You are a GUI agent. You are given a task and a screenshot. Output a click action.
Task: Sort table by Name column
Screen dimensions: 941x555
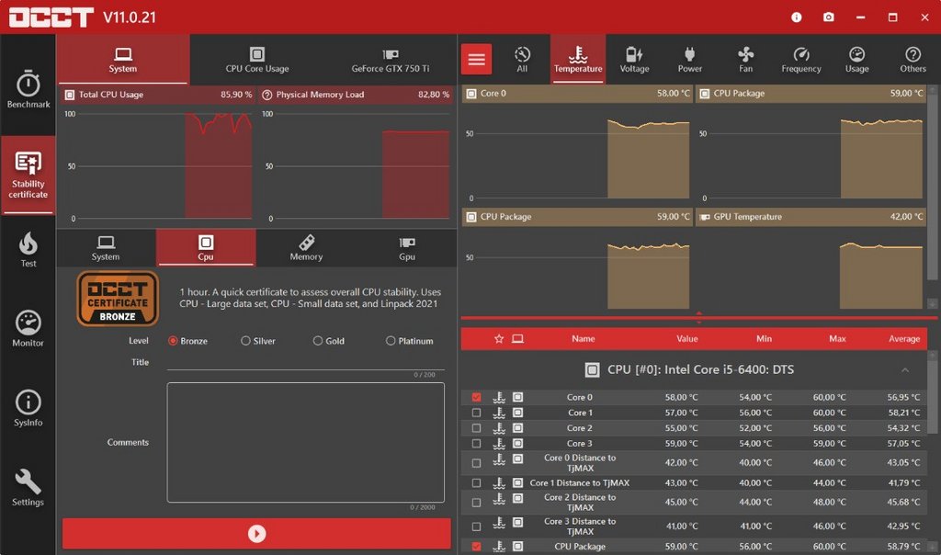pyautogui.click(x=583, y=339)
